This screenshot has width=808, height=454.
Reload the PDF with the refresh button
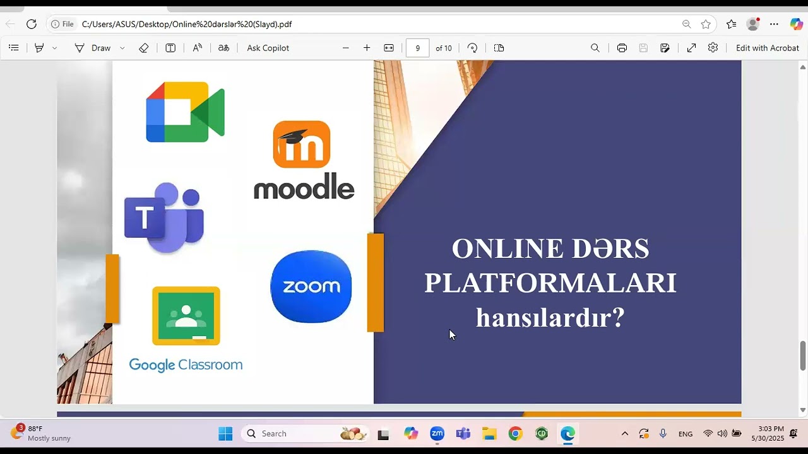click(31, 24)
